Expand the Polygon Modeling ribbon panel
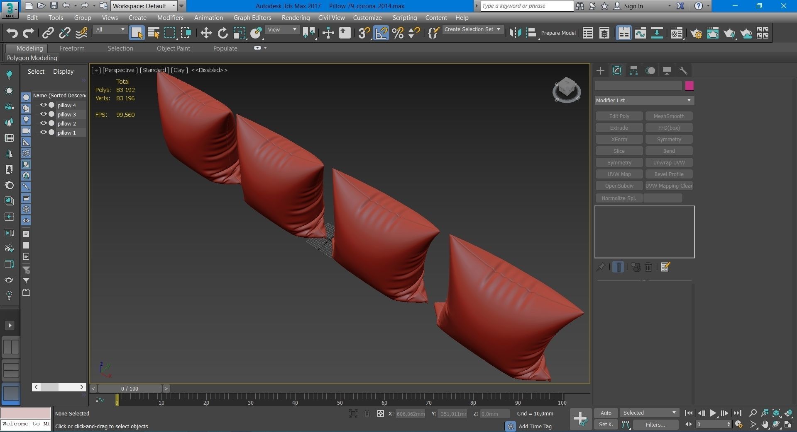Viewport: 797px width, 432px height. (32, 58)
